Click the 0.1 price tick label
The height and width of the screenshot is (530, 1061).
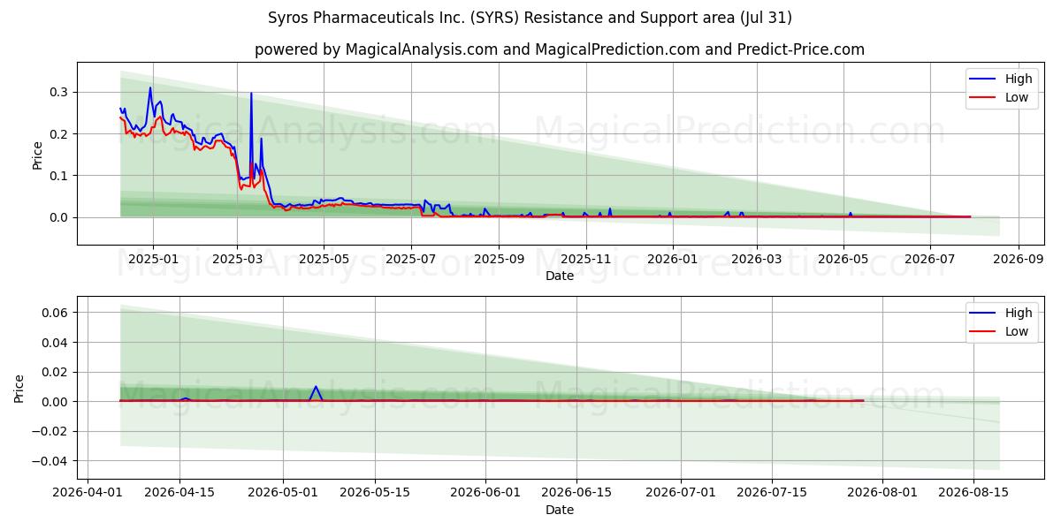pos(61,176)
